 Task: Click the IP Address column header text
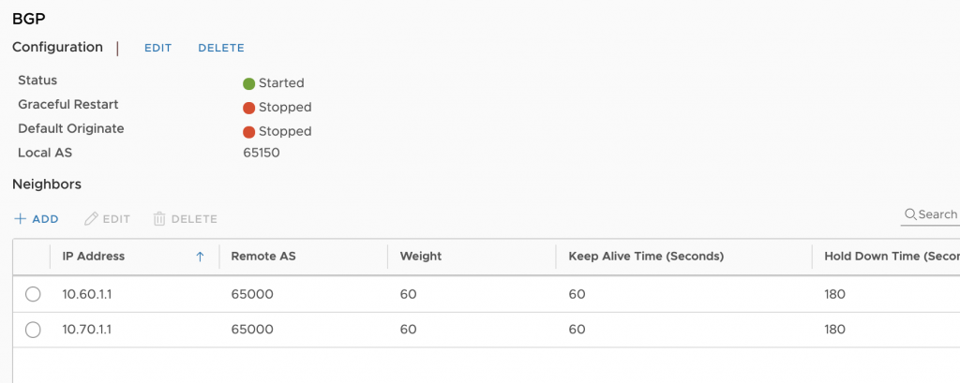tap(94, 257)
